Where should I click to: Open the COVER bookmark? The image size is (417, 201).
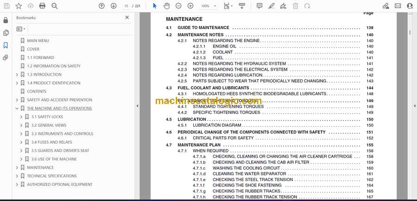pos(33,49)
